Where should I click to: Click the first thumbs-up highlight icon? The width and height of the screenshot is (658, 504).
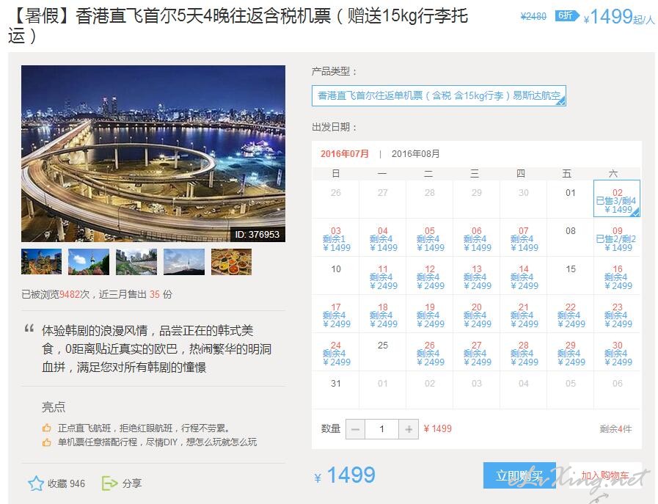point(46,428)
